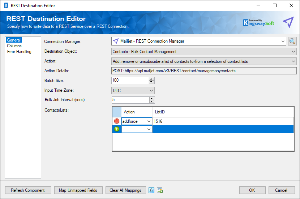Click Clear All Mappings button

125,190
